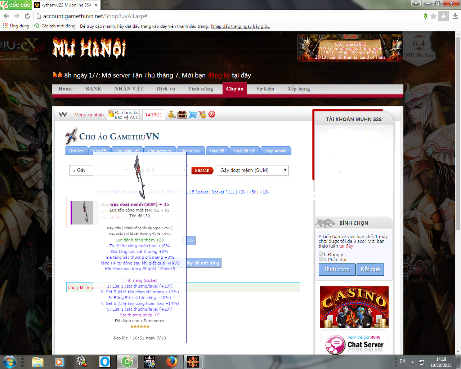Viewport: 461px width, 369px height.
Task: Click the EN language indicator in system tray
Action: [402, 361]
